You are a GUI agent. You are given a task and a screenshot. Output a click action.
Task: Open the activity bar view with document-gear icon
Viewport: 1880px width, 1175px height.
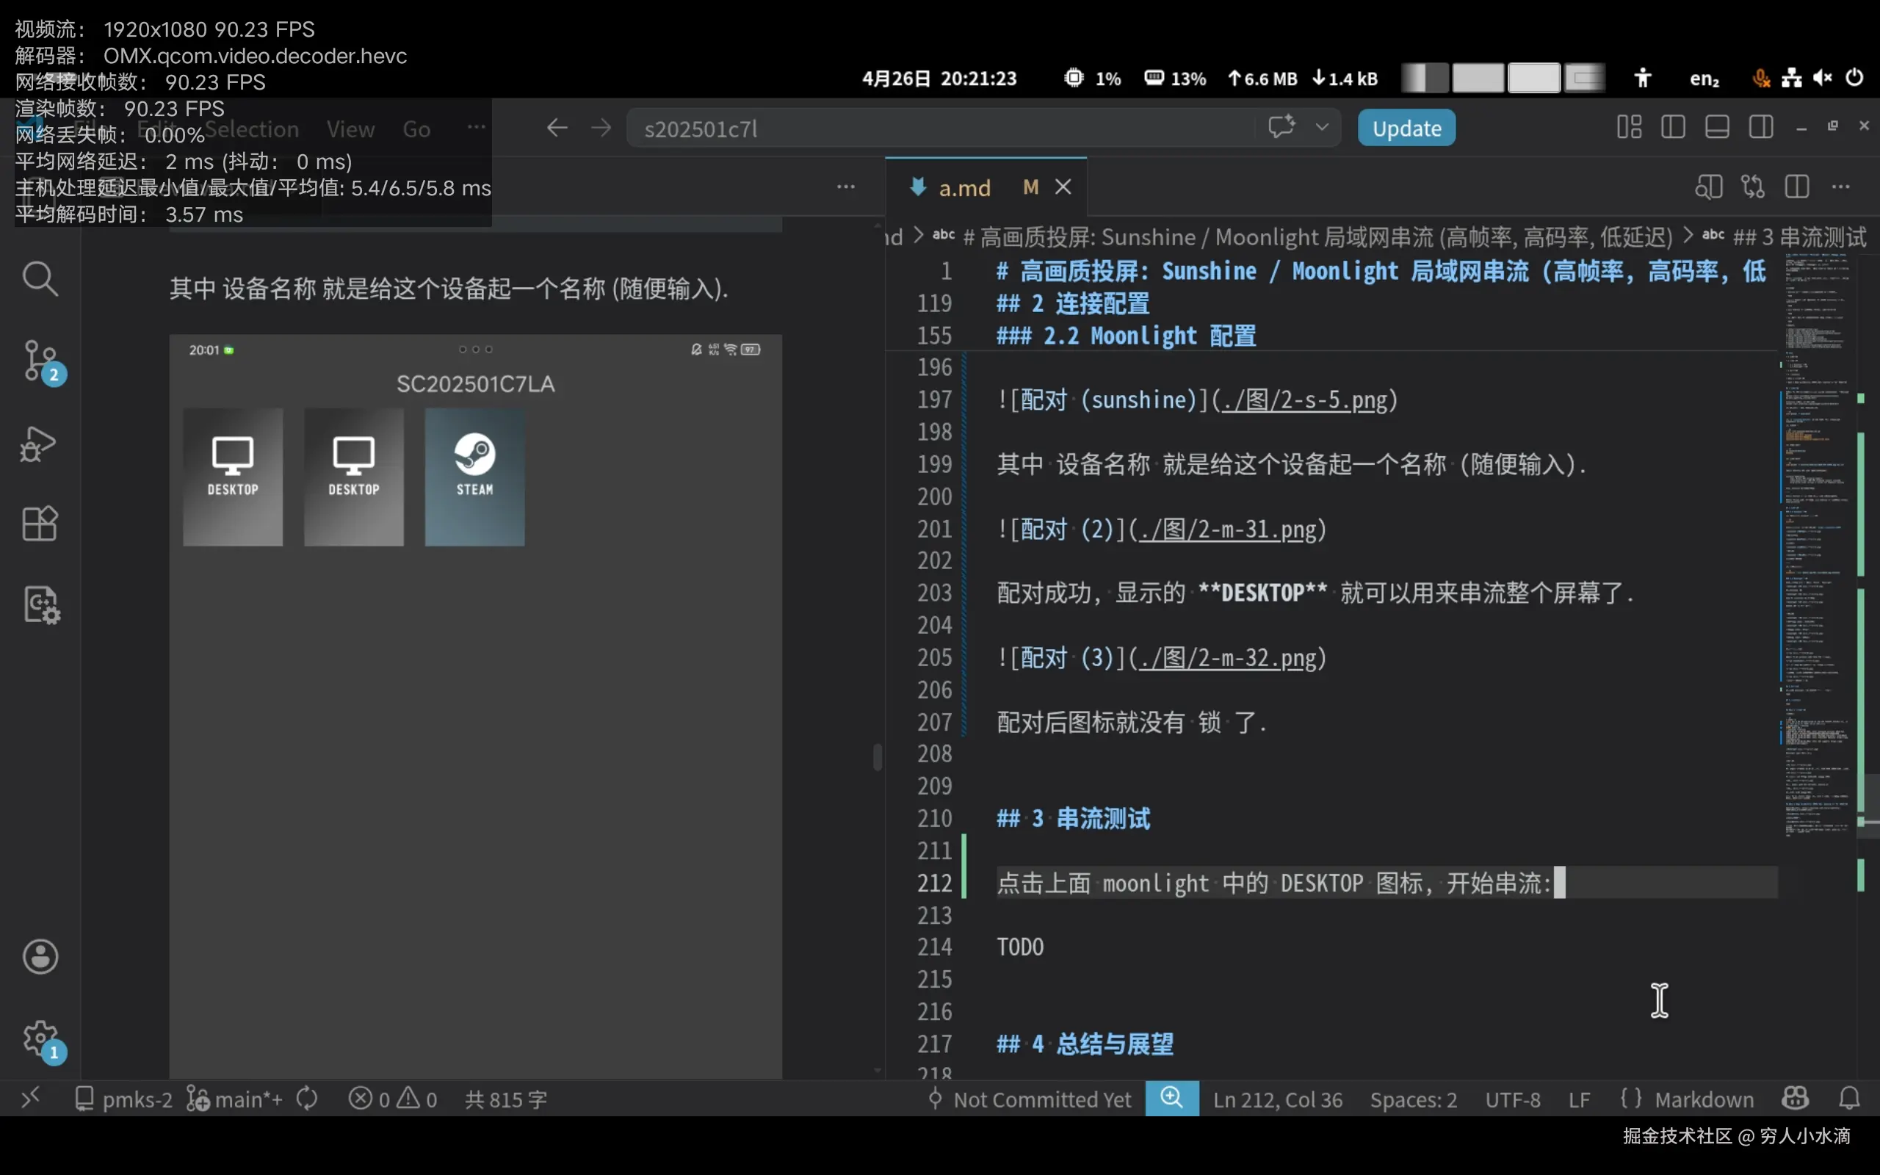(x=40, y=604)
